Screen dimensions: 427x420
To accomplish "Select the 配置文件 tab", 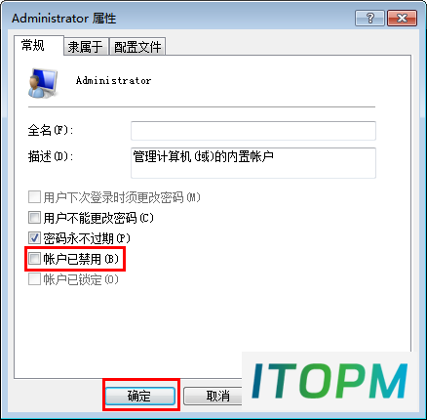I will [x=137, y=47].
